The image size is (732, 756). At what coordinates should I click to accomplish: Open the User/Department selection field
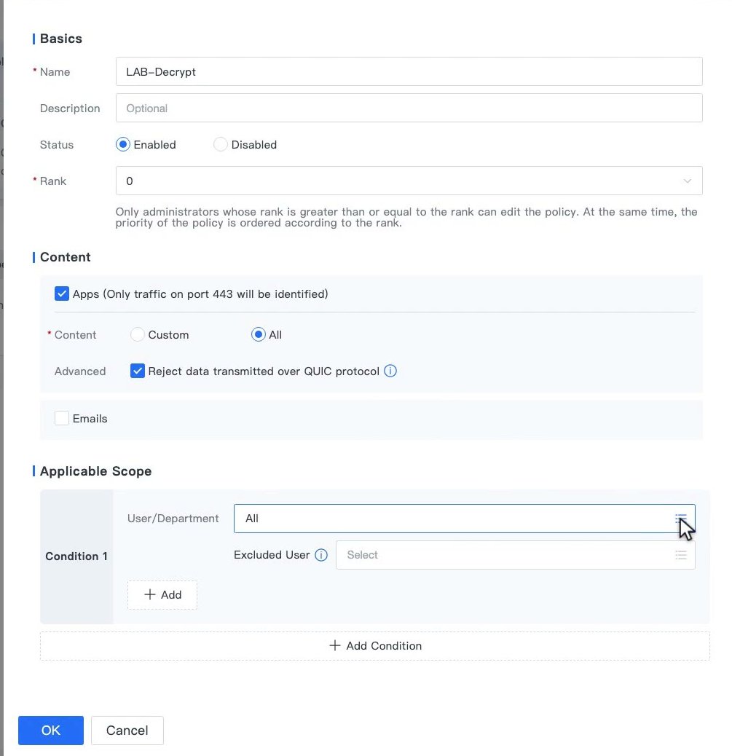(465, 519)
